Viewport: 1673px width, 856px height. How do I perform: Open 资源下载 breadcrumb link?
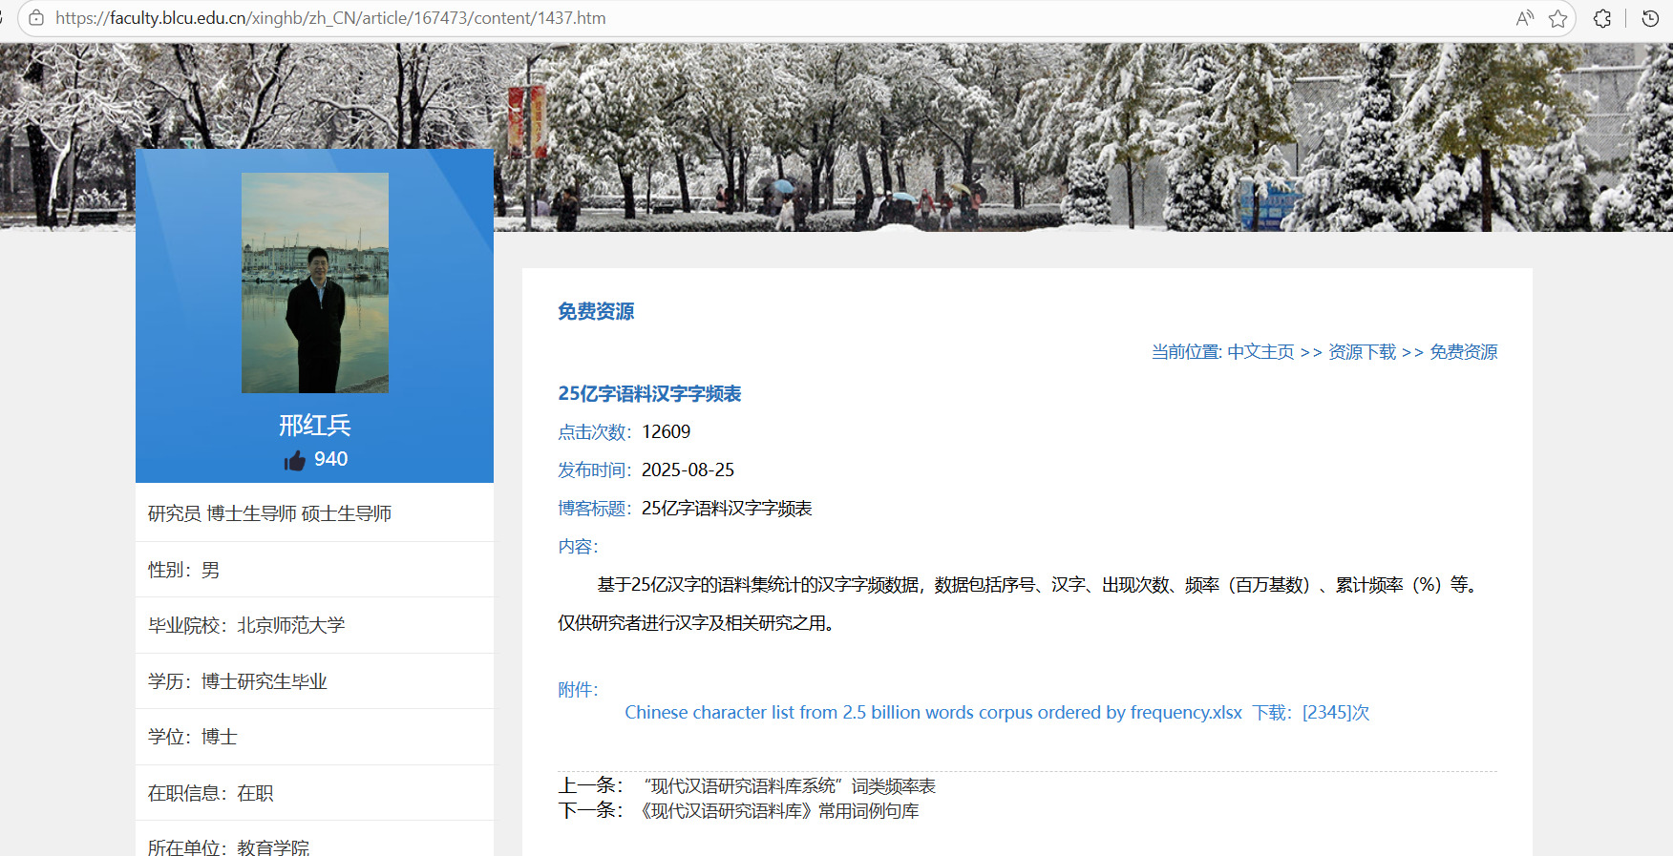pyautogui.click(x=1362, y=352)
